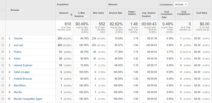Image resolution: width=212 pixels, height=103 pixels.
Task: Sort by Bounce Rate column header
Action: coord(116,13)
